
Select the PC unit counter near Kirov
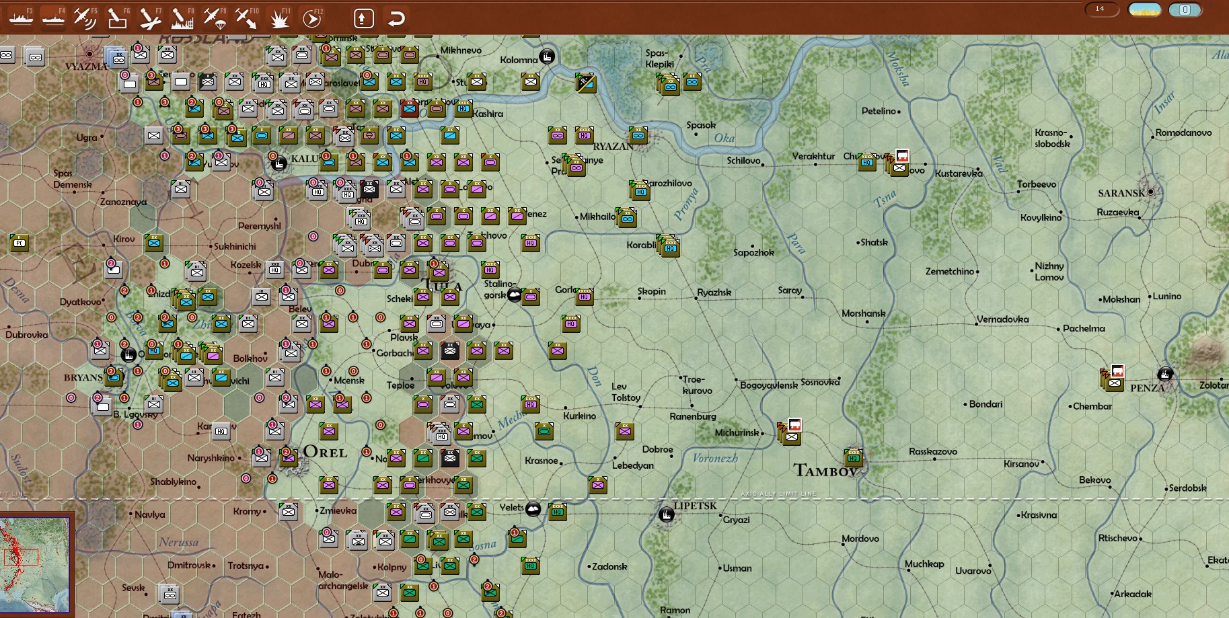coord(20,243)
